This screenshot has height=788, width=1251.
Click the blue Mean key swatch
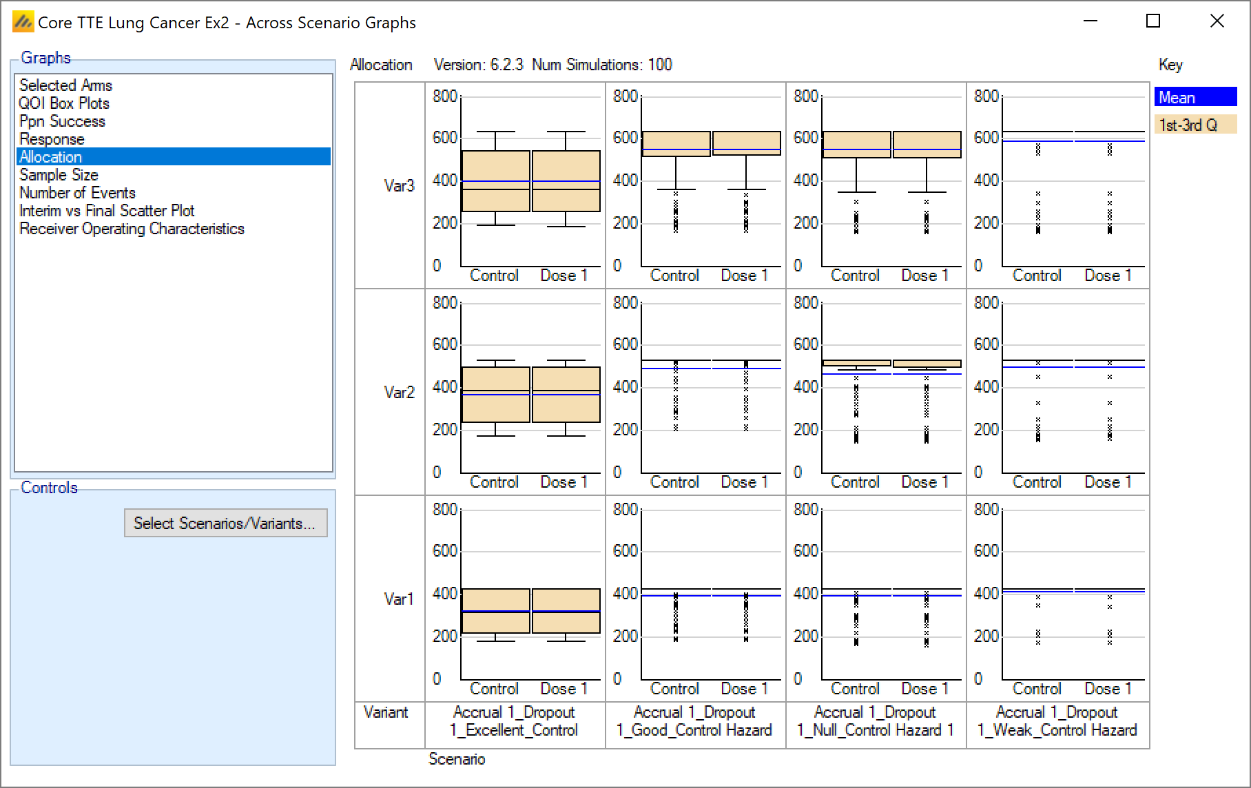coord(1195,97)
